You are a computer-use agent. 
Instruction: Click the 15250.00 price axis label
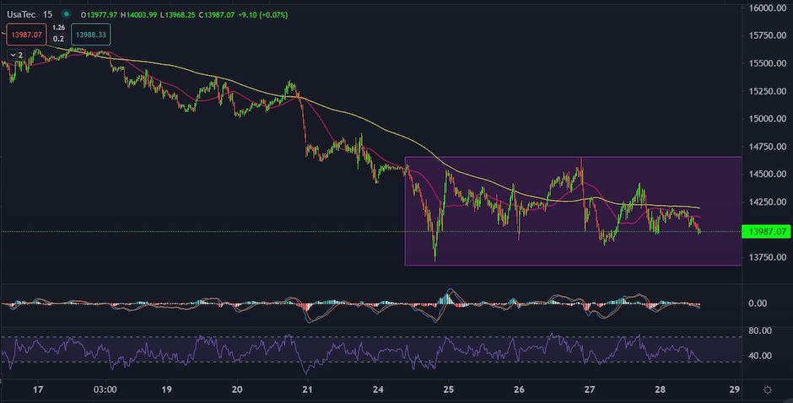[768, 91]
